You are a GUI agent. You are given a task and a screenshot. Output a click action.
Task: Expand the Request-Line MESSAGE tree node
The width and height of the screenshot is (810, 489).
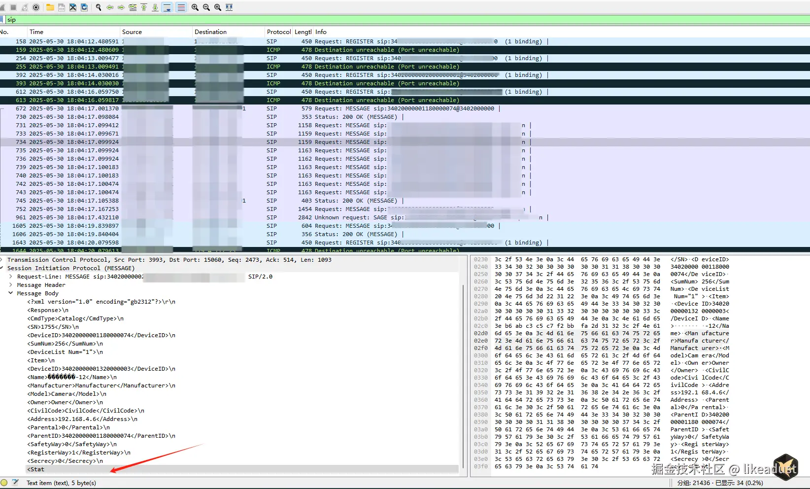[10, 277]
